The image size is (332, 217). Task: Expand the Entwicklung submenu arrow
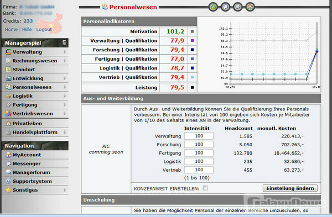tap(64, 78)
